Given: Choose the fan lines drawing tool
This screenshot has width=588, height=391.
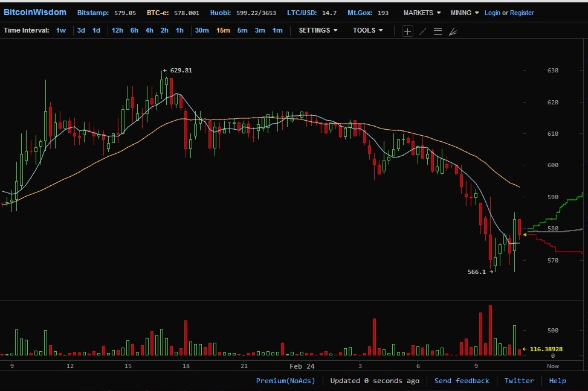Looking at the screenshot, I should tap(453, 31).
